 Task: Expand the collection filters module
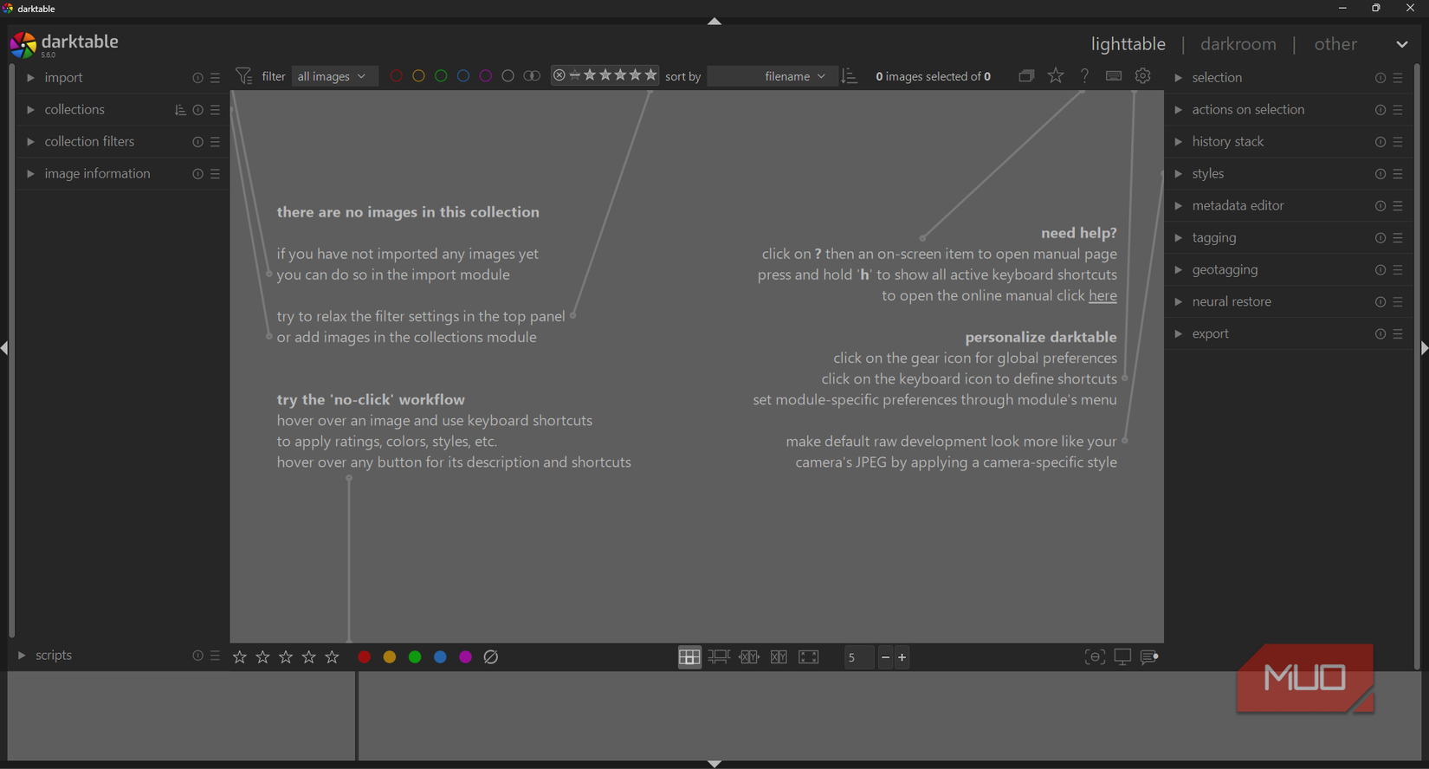coord(30,142)
